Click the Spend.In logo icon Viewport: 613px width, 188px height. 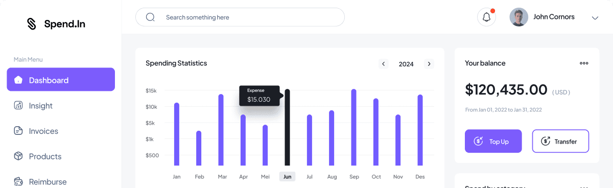coord(32,24)
